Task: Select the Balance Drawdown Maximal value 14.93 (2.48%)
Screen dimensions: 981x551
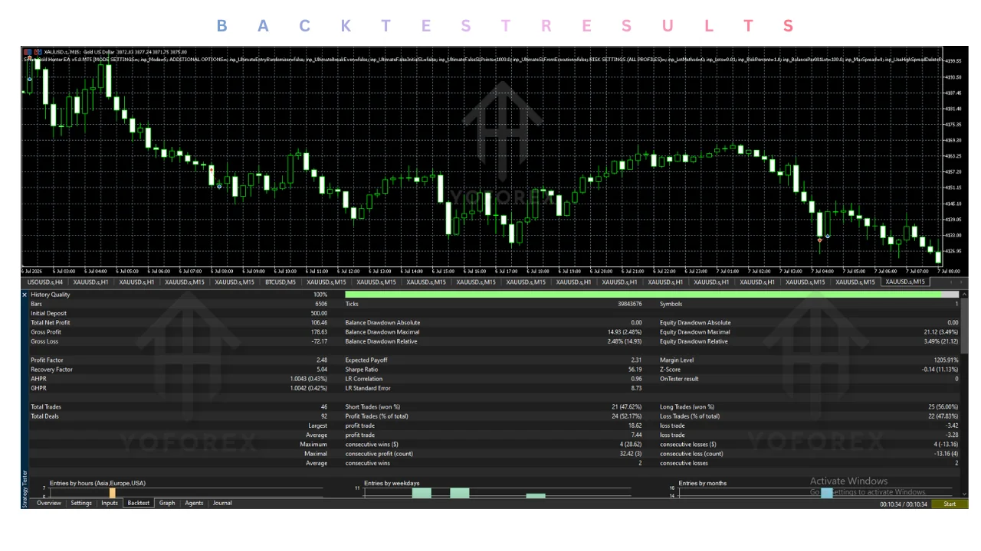Action: [x=624, y=332]
